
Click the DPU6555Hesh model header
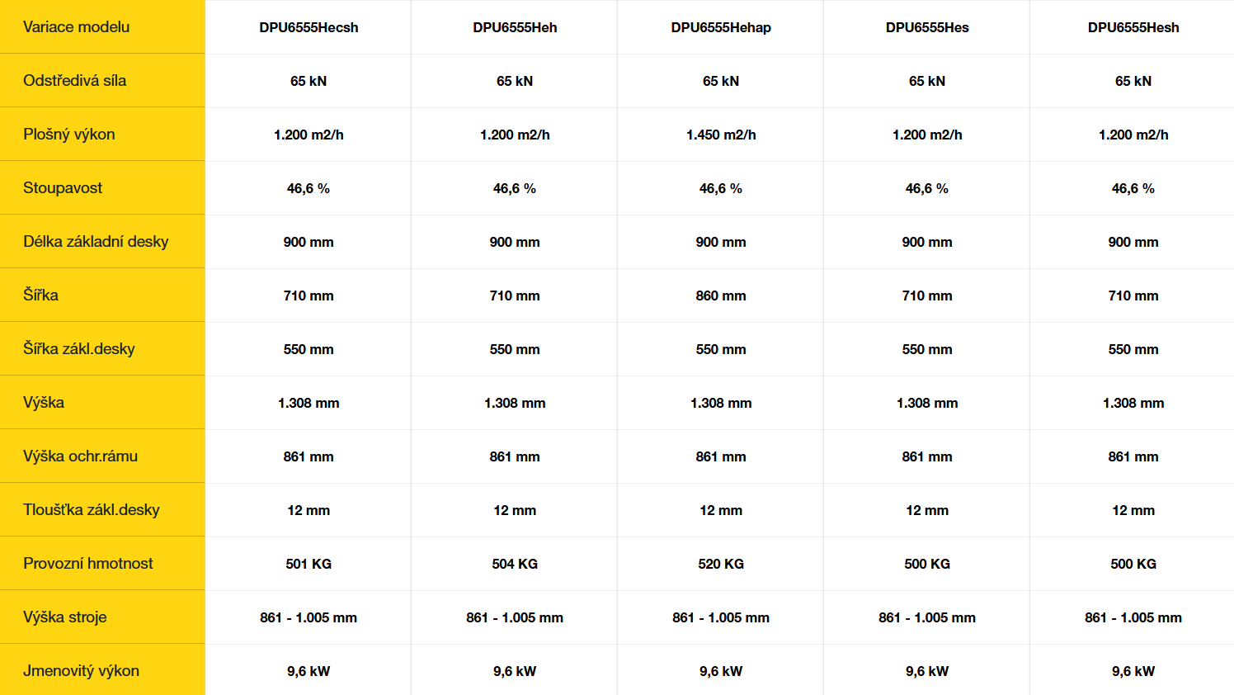pos(1133,27)
